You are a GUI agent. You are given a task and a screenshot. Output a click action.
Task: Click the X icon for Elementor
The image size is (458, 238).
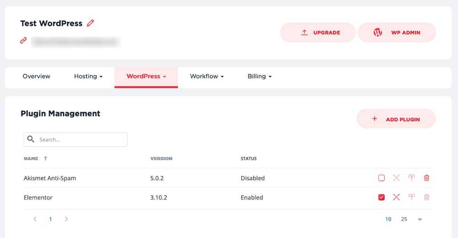396,197
